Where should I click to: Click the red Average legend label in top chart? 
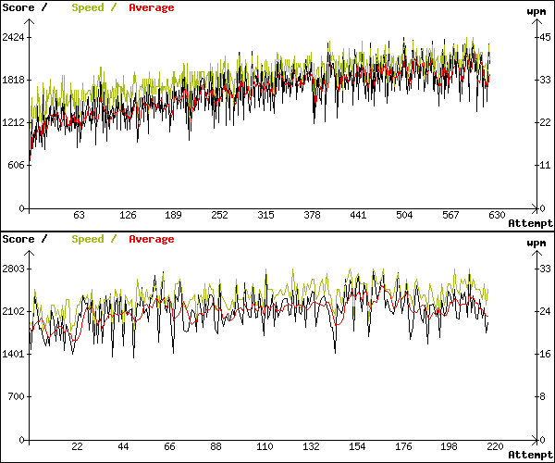click(151, 7)
